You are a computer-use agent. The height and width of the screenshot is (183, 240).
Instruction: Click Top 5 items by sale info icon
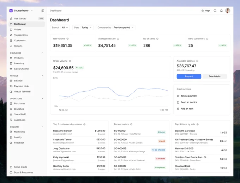[198, 124]
